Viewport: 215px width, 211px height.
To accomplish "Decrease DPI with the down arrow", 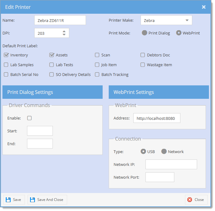I will click(64, 34).
